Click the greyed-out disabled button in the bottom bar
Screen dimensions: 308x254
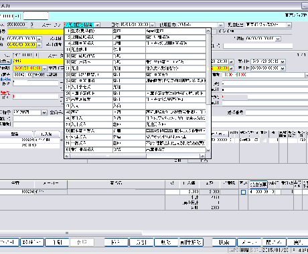click(82, 242)
